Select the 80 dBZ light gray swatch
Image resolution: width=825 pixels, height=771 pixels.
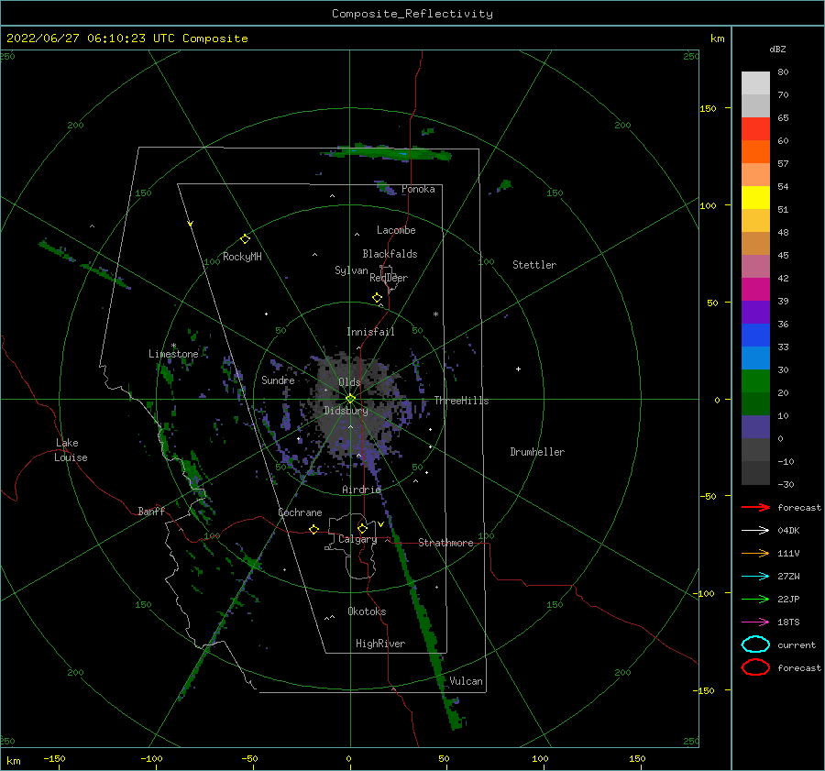[755, 83]
